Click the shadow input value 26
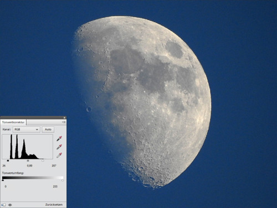Viewport: 277px width, 208px height. [x=4, y=166]
